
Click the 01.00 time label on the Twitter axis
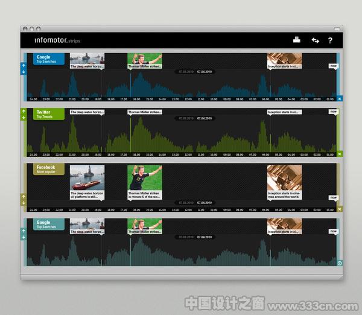(330, 154)
